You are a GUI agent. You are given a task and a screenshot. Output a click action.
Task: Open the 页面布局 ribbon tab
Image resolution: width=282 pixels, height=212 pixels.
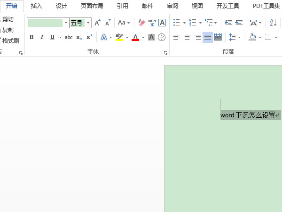[92, 6]
